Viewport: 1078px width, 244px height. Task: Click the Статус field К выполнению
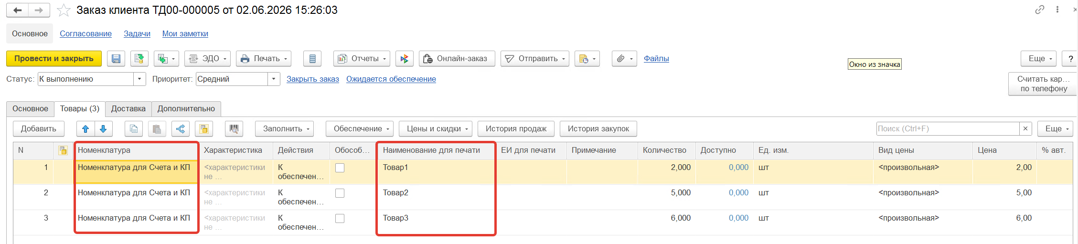[85, 79]
